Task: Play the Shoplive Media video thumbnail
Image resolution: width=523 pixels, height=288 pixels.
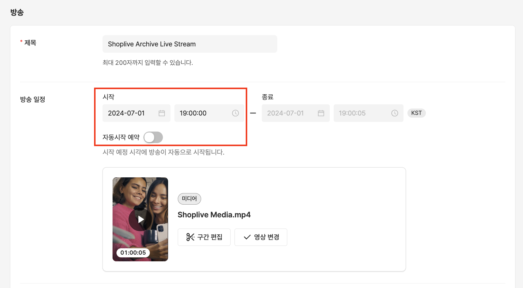Action: (x=140, y=219)
